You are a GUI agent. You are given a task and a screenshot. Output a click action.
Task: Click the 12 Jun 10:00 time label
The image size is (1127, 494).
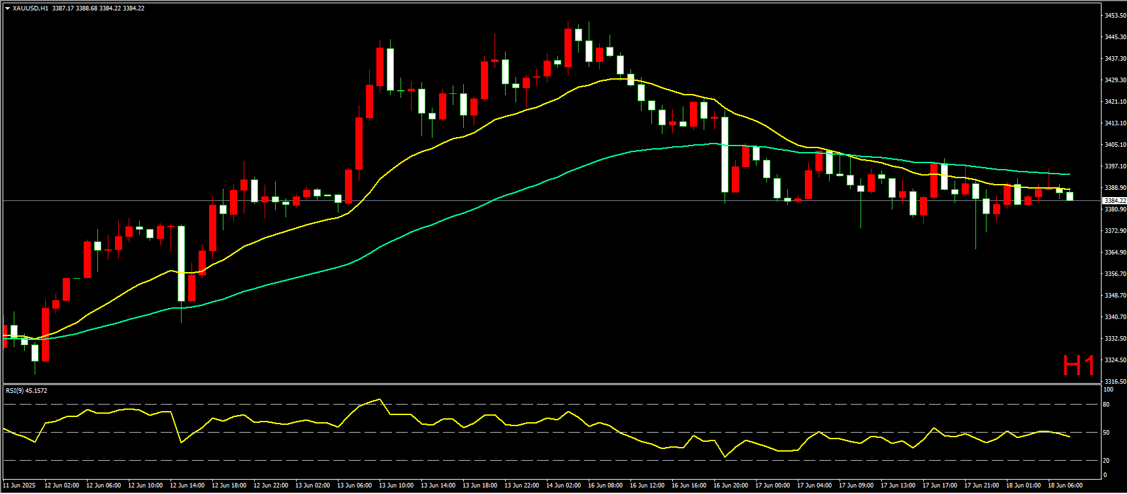coord(145,485)
